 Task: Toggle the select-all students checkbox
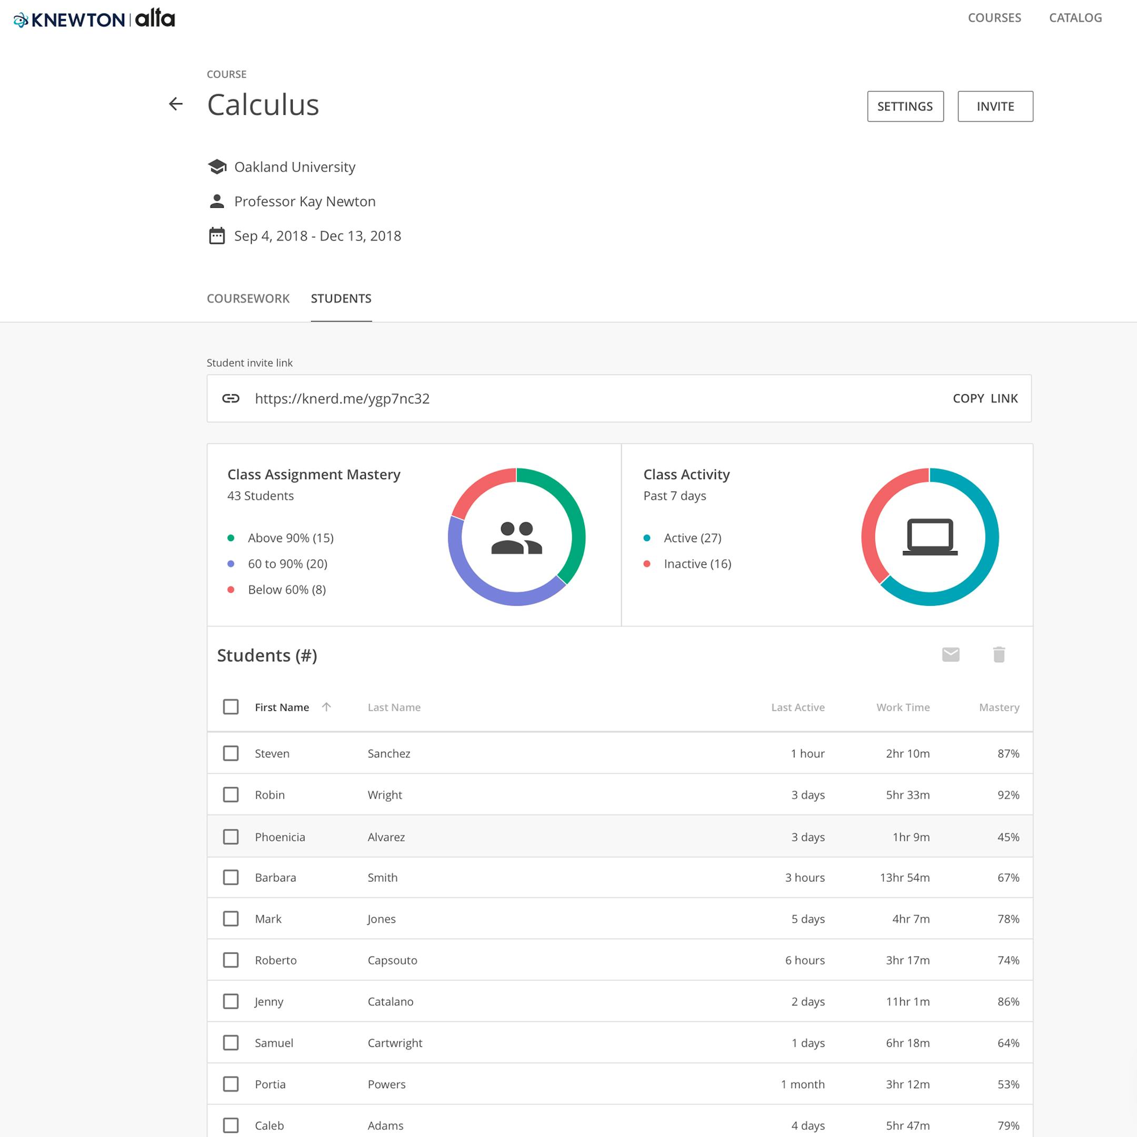(x=231, y=707)
